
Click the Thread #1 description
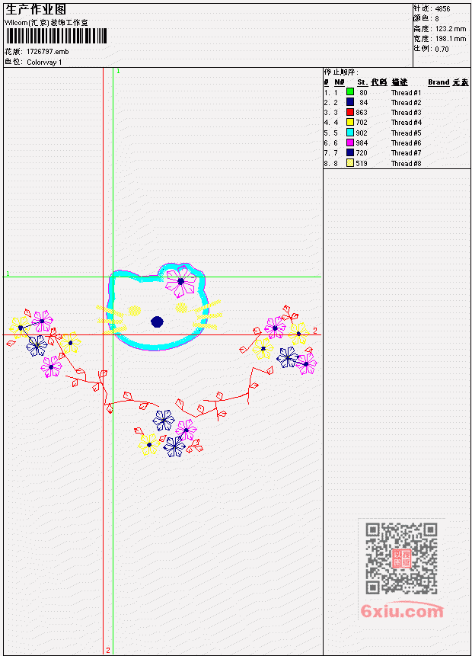point(406,92)
